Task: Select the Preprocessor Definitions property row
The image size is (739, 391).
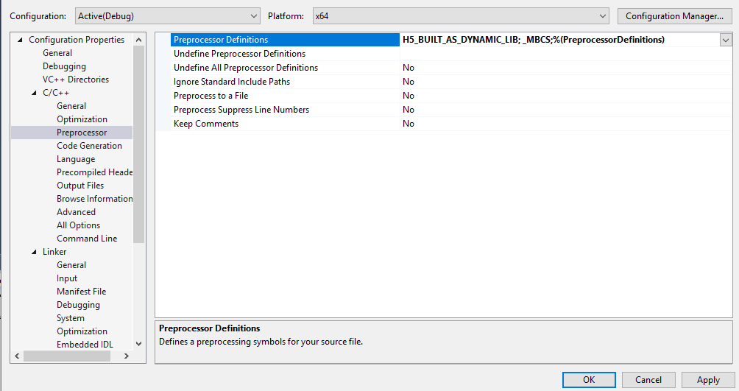Action: point(285,40)
